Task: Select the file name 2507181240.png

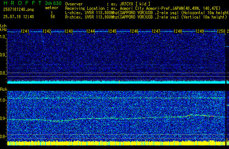Action: 19,9
